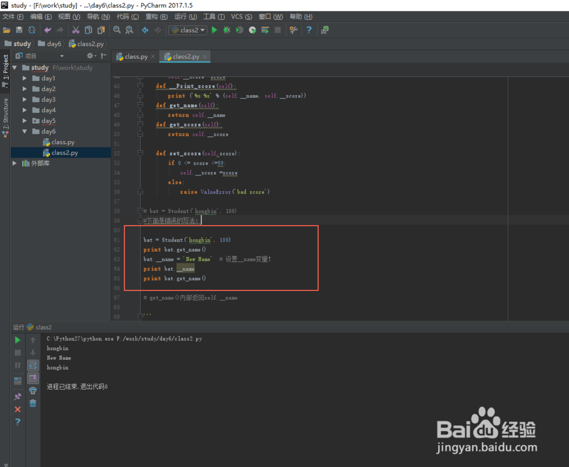Click the toolbar Stop square icon

278,30
